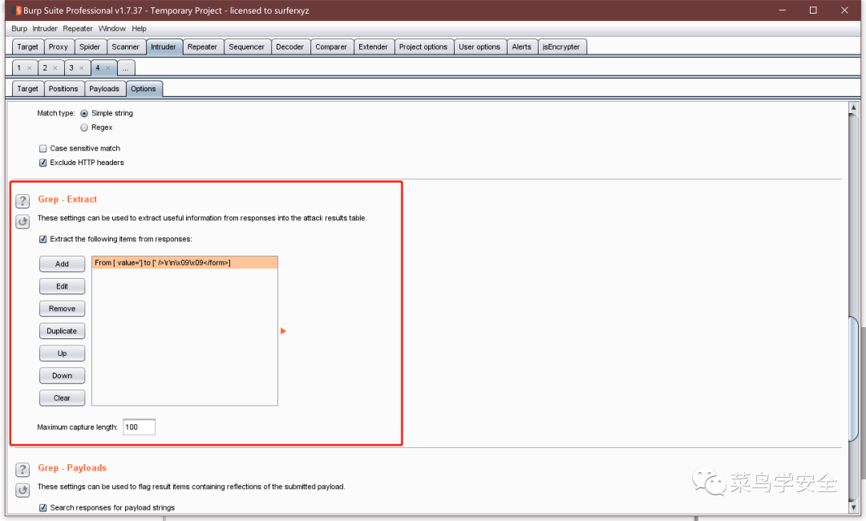The image size is (866, 521).
Task: Select Regex match type
Action: tap(84, 127)
